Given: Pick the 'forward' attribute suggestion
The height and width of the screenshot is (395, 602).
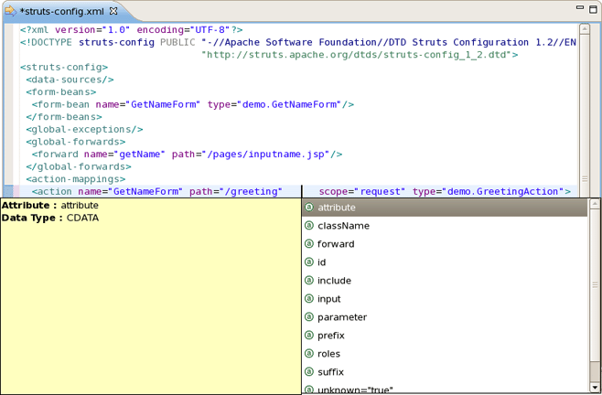Looking at the screenshot, I should click(x=335, y=244).
